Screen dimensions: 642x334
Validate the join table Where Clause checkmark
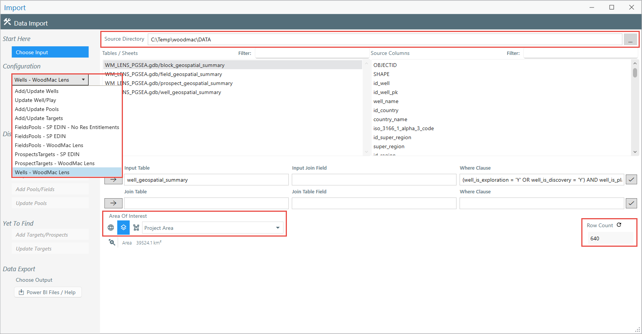pyautogui.click(x=631, y=203)
